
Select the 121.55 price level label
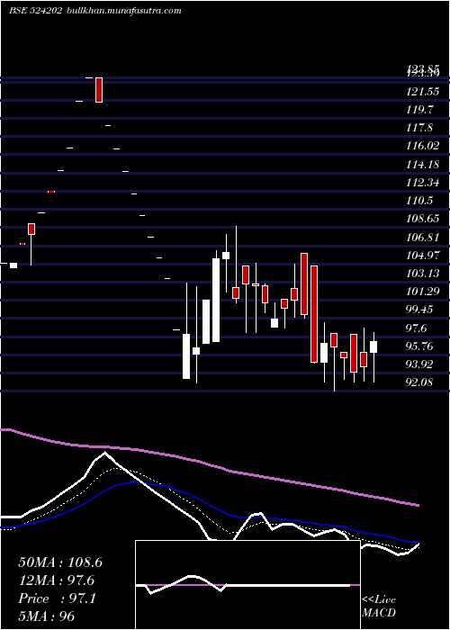click(x=422, y=92)
